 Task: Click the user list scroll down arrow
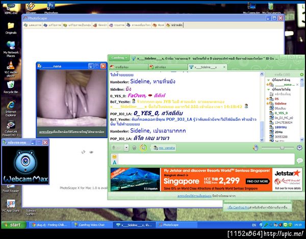[302, 140]
